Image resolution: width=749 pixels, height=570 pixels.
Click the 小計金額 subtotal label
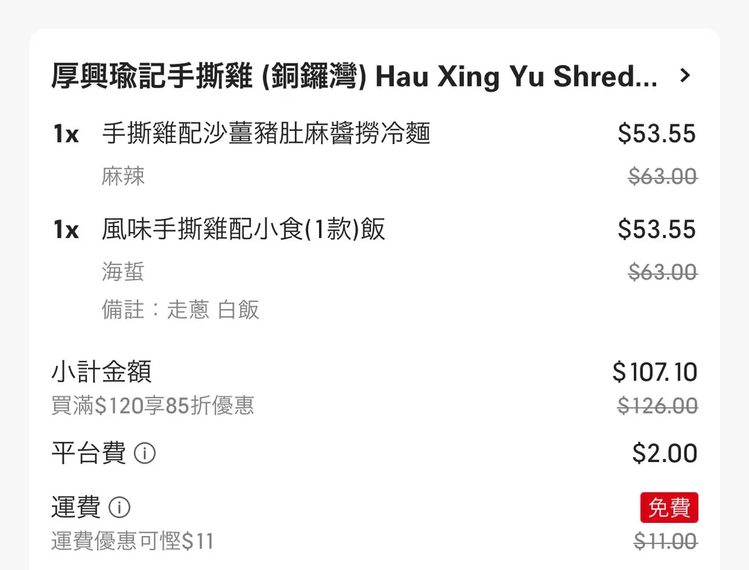coord(101,372)
